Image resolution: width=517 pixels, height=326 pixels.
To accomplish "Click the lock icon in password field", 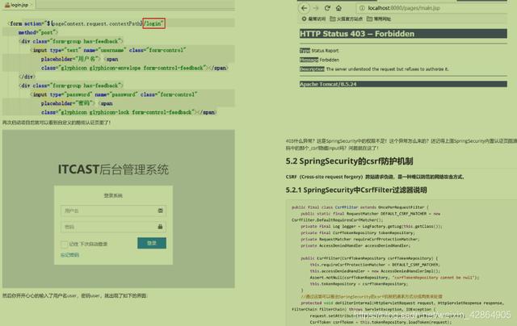I will (x=160, y=227).
